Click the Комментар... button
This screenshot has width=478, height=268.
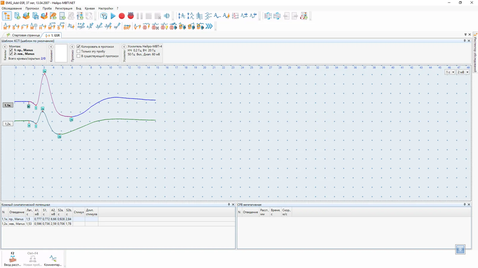tap(53, 259)
